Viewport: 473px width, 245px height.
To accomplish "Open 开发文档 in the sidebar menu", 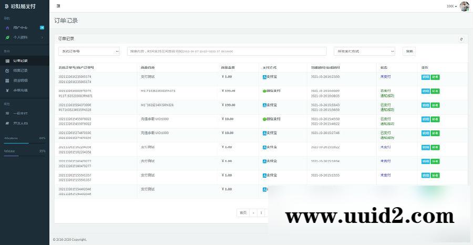I will coord(20,123).
